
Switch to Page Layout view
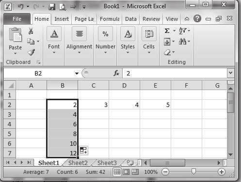[126, 172]
